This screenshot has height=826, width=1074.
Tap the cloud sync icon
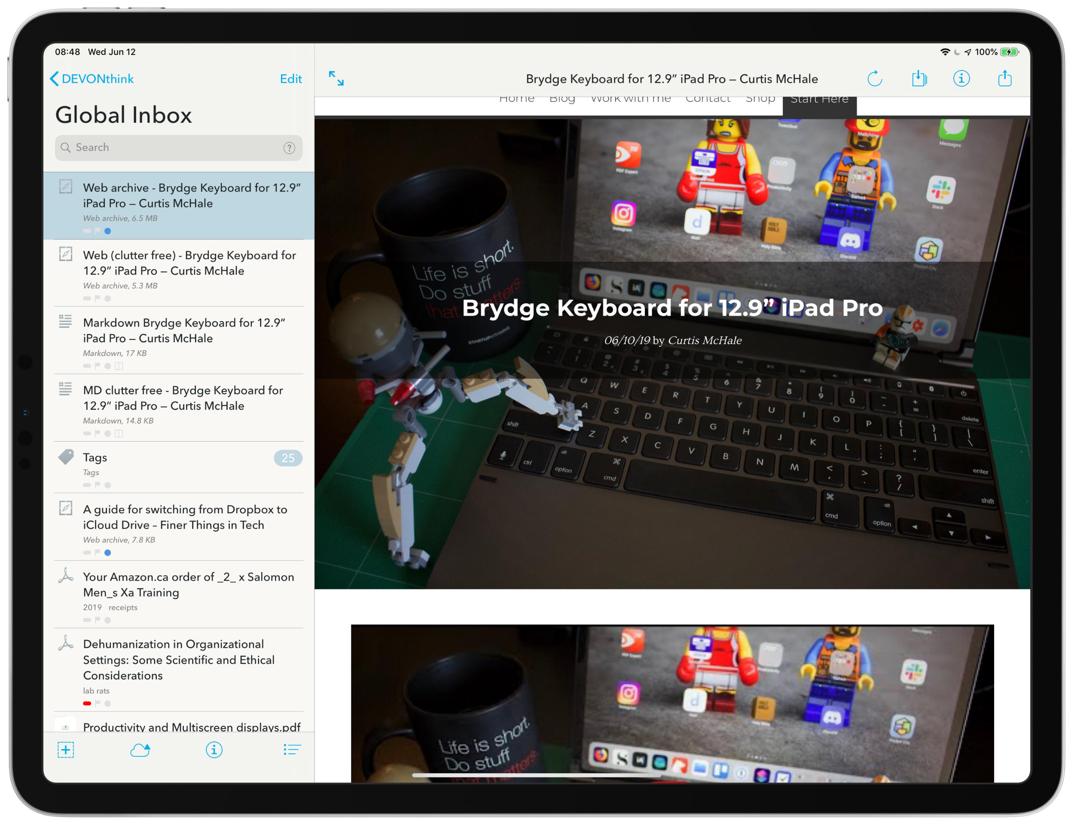click(x=140, y=750)
